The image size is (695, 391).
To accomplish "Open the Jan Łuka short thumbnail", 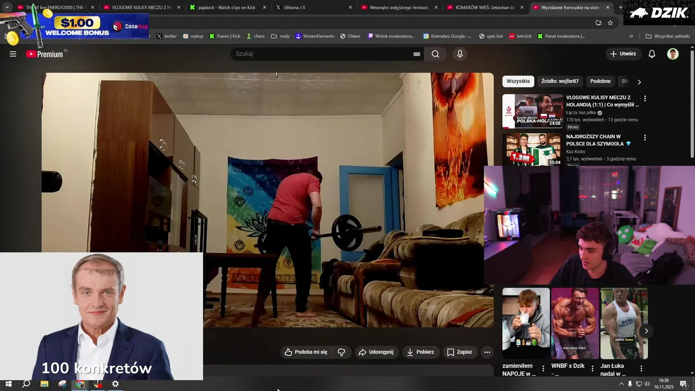I will point(624,323).
